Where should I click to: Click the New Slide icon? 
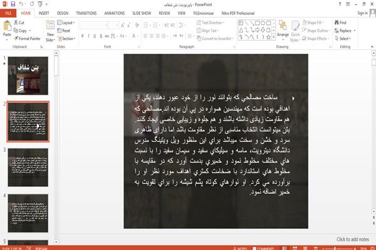tap(50, 25)
